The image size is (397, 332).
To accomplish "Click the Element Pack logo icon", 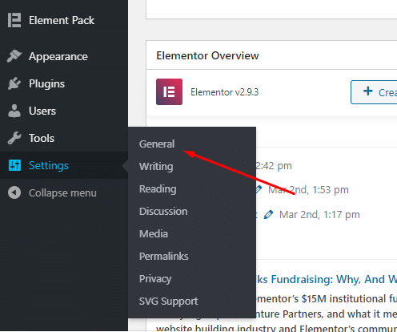I will [x=14, y=20].
